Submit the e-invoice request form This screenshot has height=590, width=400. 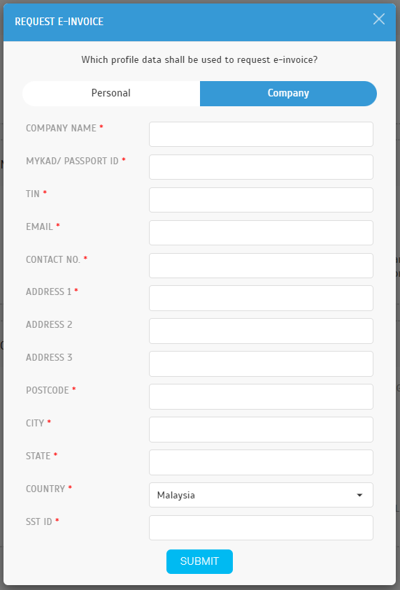(x=199, y=561)
